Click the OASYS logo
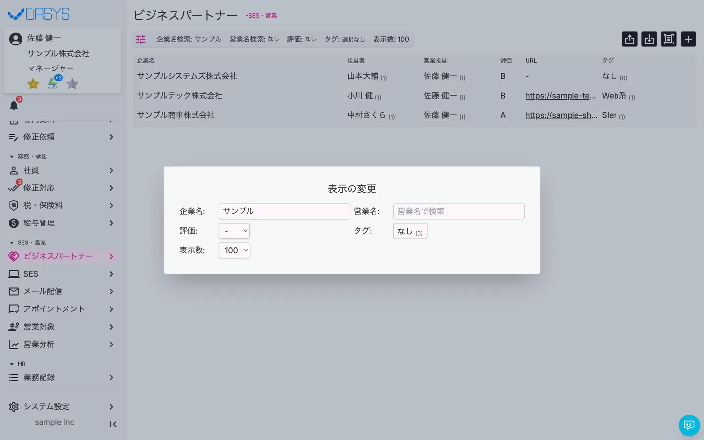 coord(39,14)
